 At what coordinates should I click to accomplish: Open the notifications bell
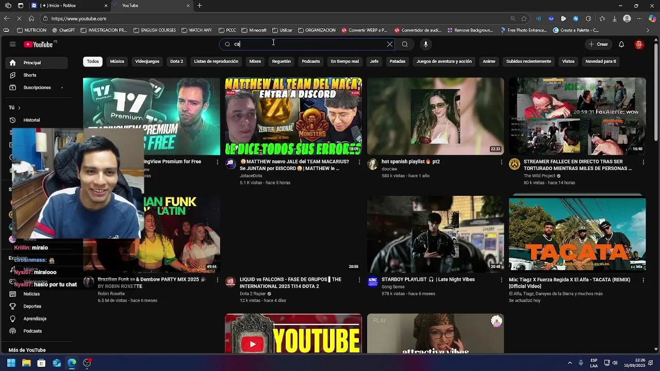click(x=621, y=44)
